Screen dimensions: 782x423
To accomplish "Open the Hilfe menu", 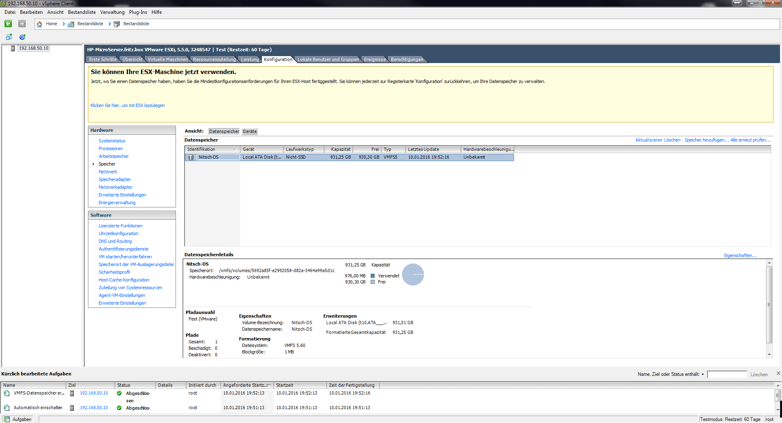I will coord(157,12).
